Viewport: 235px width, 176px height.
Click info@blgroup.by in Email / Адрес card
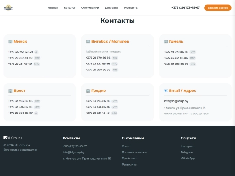[176, 101]
